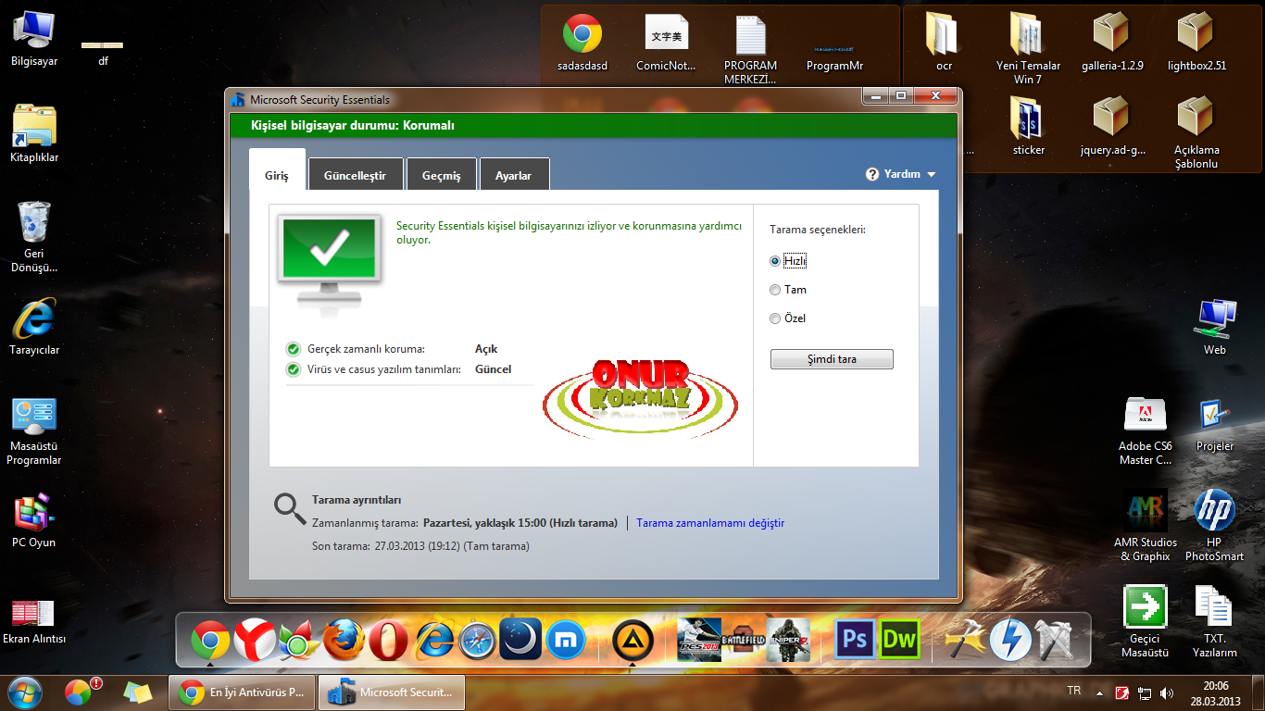The height and width of the screenshot is (711, 1265).
Task: Click the Yardım question mark icon
Action: tap(872, 174)
